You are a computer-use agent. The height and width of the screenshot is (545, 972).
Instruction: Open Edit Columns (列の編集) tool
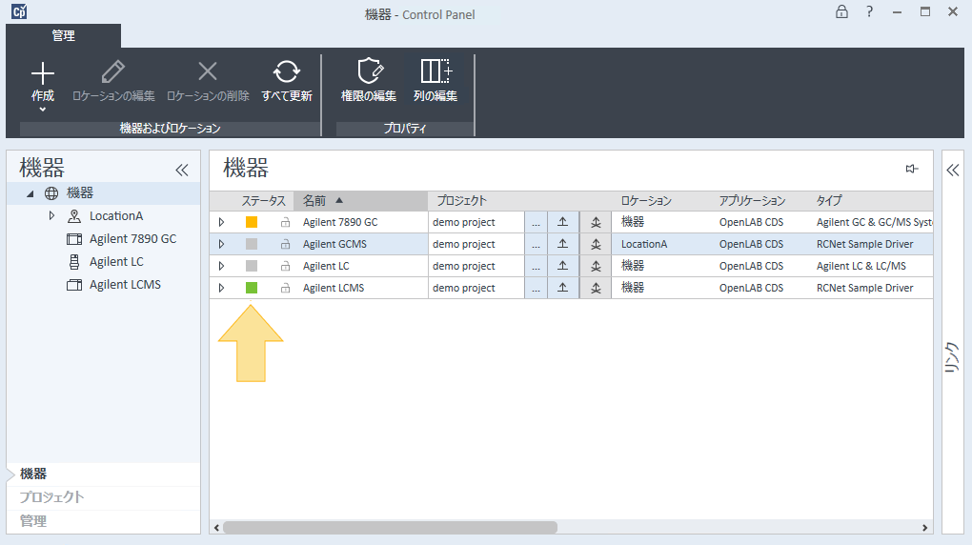[435, 72]
